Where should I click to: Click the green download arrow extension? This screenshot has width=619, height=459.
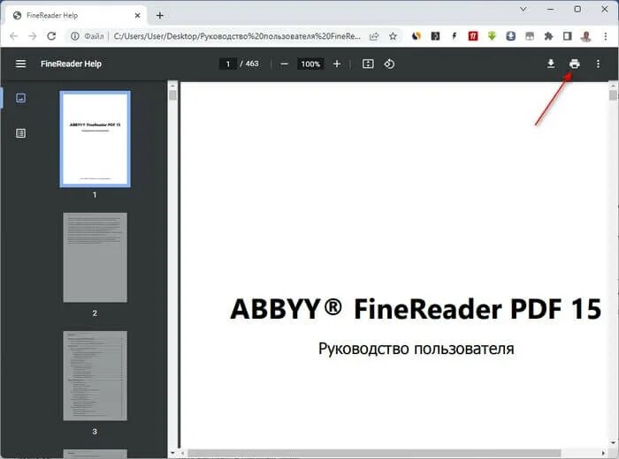[x=492, y=36]
